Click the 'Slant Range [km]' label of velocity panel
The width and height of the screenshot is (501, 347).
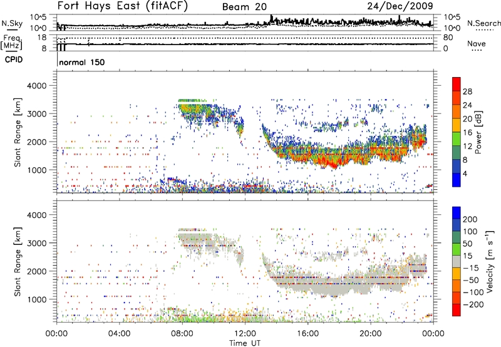point(18,262)
